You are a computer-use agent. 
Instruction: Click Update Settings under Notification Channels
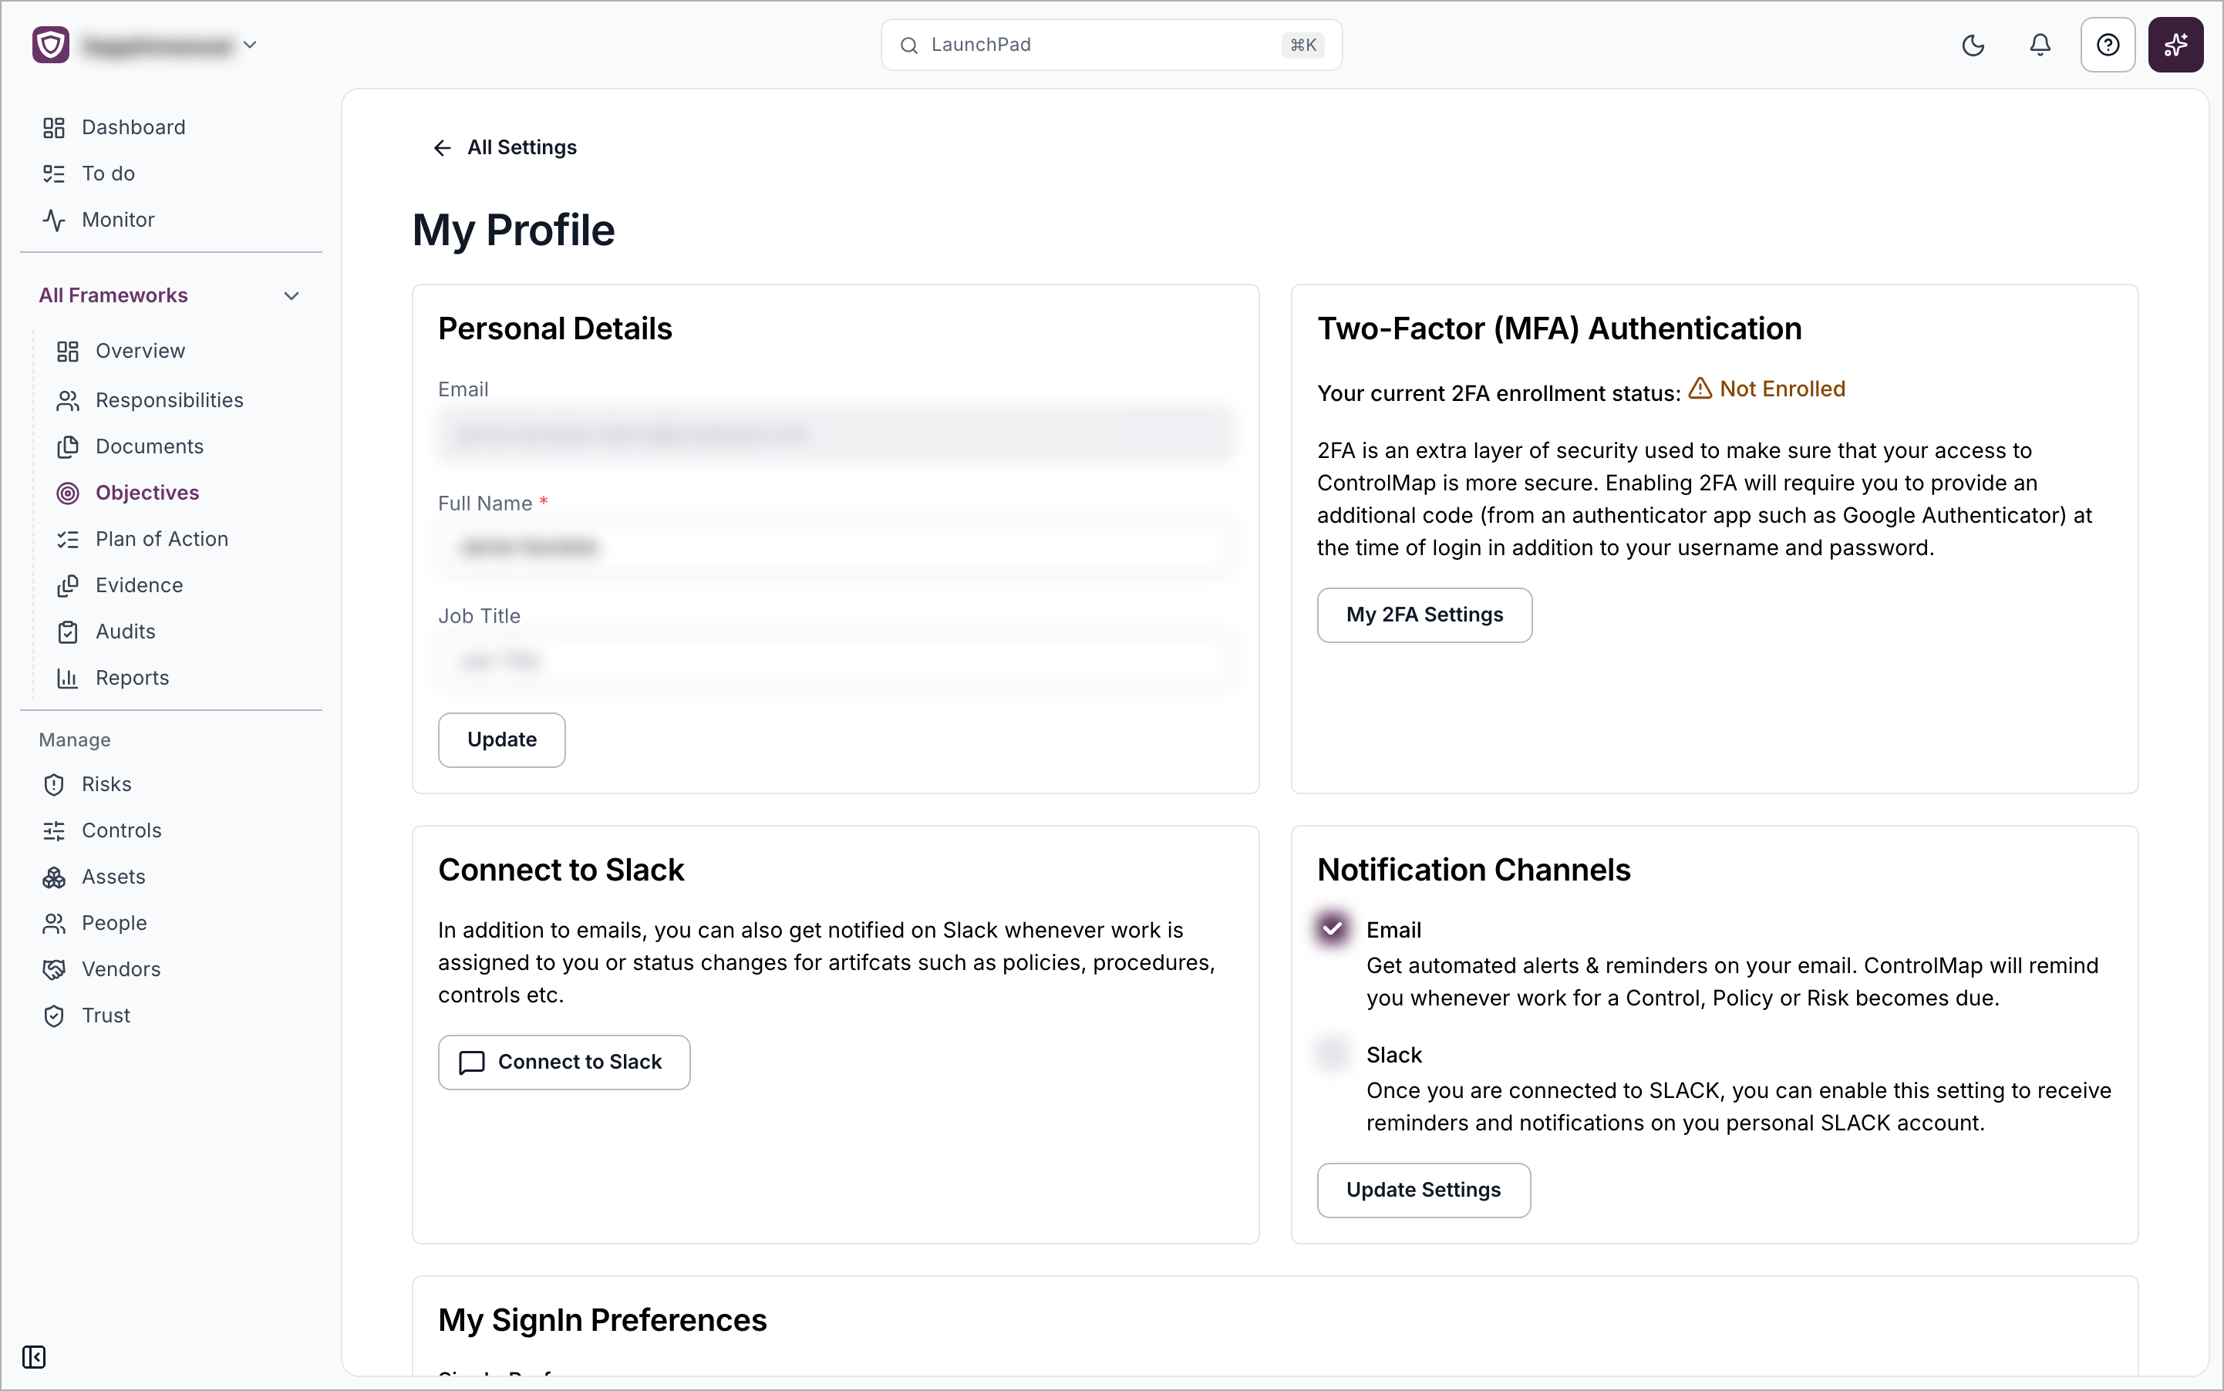[x=1424, y=1190]
